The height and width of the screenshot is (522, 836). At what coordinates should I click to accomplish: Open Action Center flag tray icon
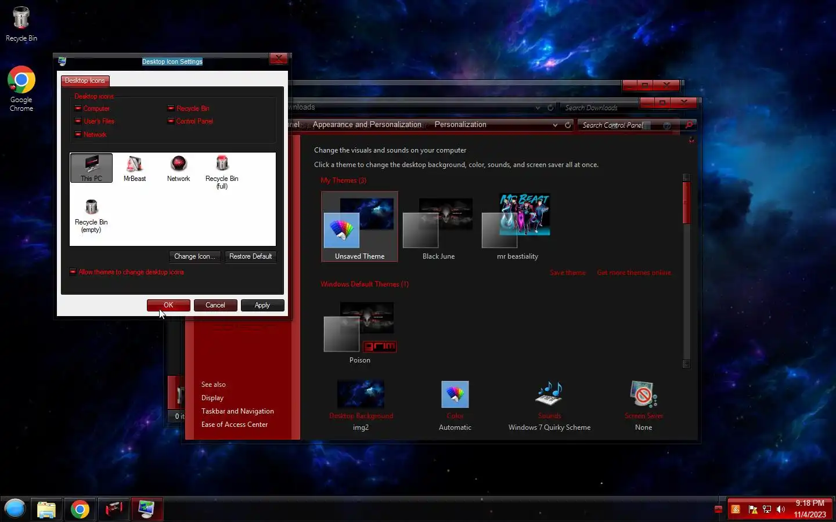pyautogui.click(x=753, y=509)
